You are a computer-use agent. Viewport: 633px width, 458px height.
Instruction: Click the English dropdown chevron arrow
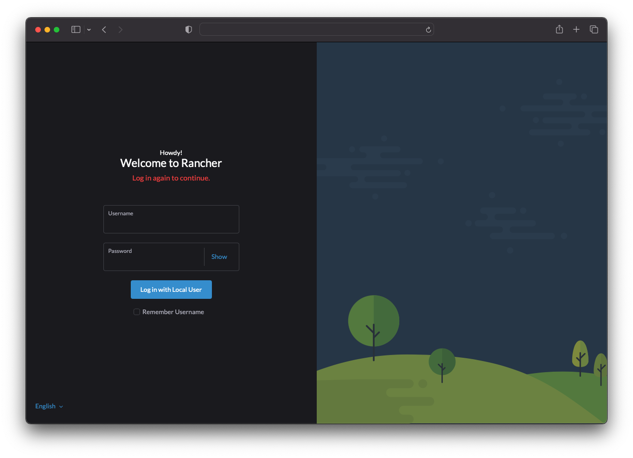61,406
